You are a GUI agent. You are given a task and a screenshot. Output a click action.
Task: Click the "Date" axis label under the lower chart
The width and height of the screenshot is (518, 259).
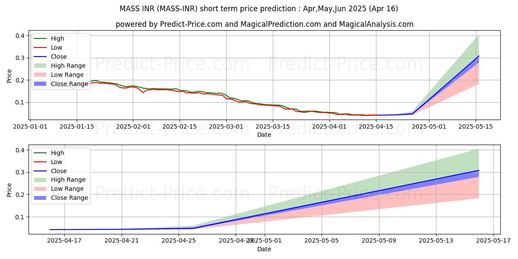click(x=264, y=249)
